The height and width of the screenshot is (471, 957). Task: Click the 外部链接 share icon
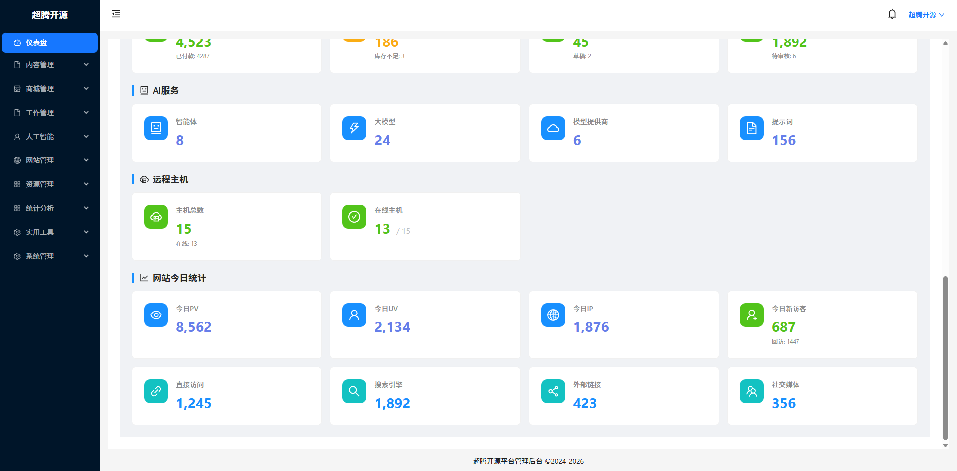click(x=553, y=391)
